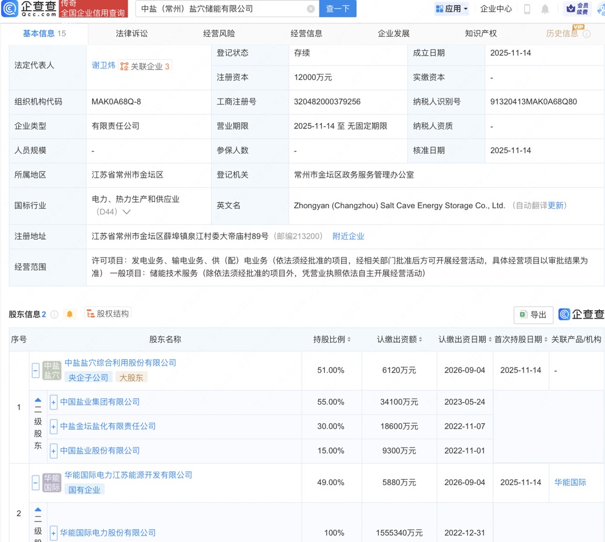
Task: Click the shareholder info monitoring bell icon
Action: pyautogui.click(x=70, y=314)
